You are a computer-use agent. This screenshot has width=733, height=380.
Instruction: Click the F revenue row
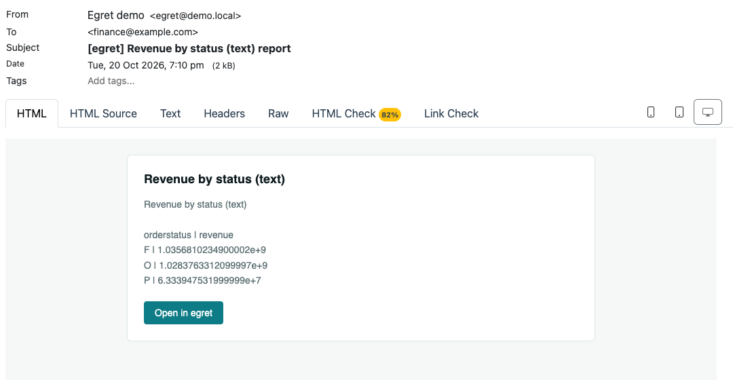coord(205,250)
